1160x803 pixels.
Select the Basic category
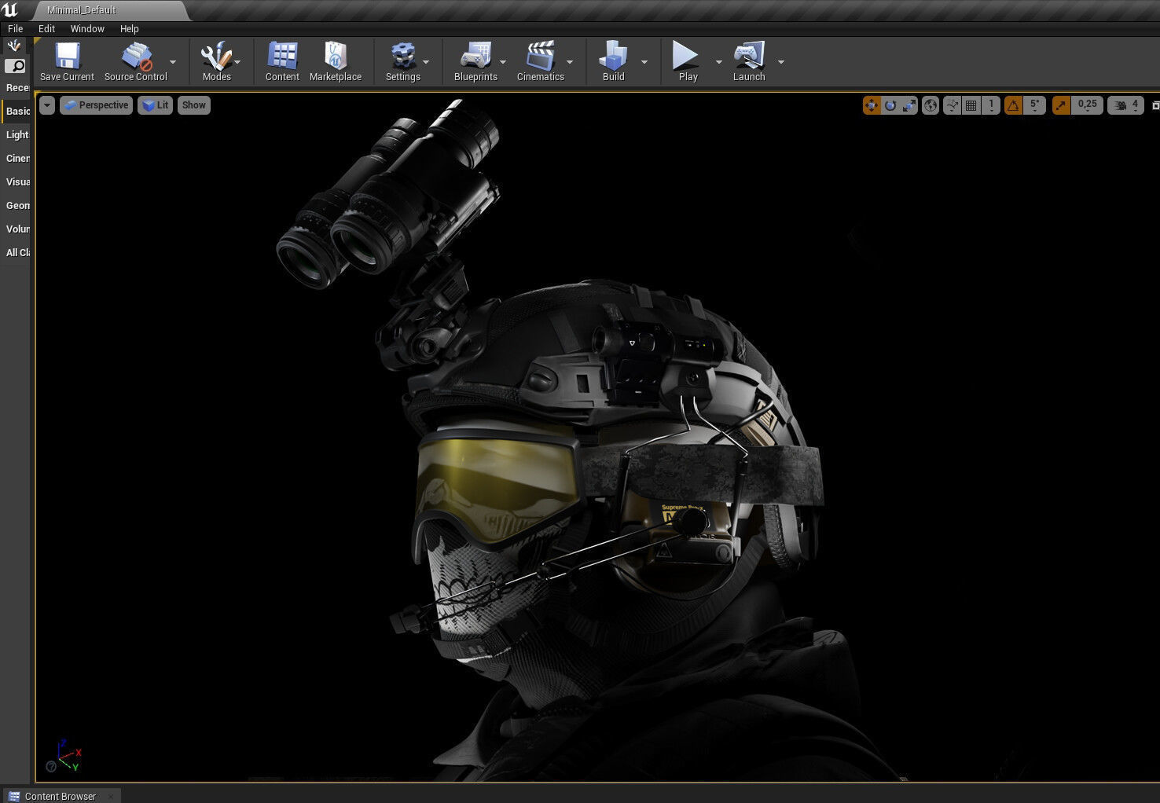click(x=16, y=111)
